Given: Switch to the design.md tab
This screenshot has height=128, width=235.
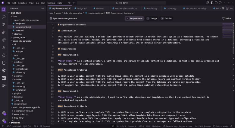Looking at the screenshot, I should coord(80,8).
